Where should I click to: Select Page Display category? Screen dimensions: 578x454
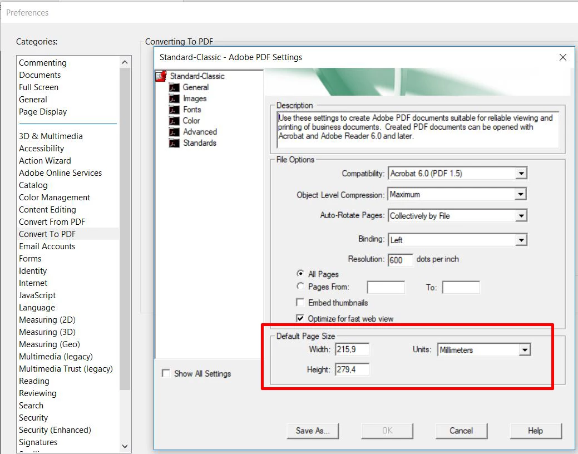(43, 112)
